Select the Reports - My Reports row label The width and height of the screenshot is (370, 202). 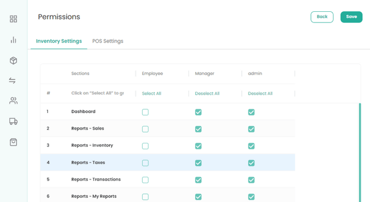click(x=94, y=196)
